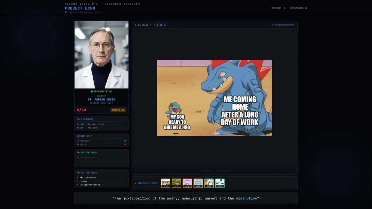Open first specimen history thumbnail with gray animal

166,183
